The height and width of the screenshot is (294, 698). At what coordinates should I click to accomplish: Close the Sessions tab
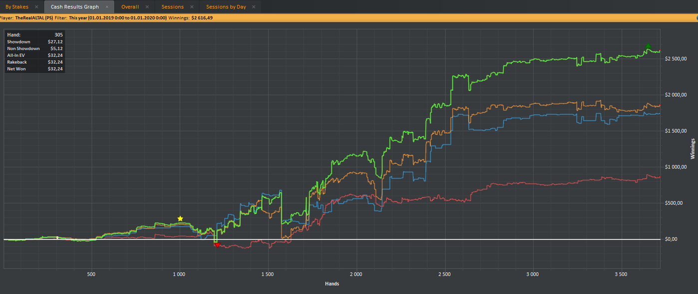tap(192, 7)
